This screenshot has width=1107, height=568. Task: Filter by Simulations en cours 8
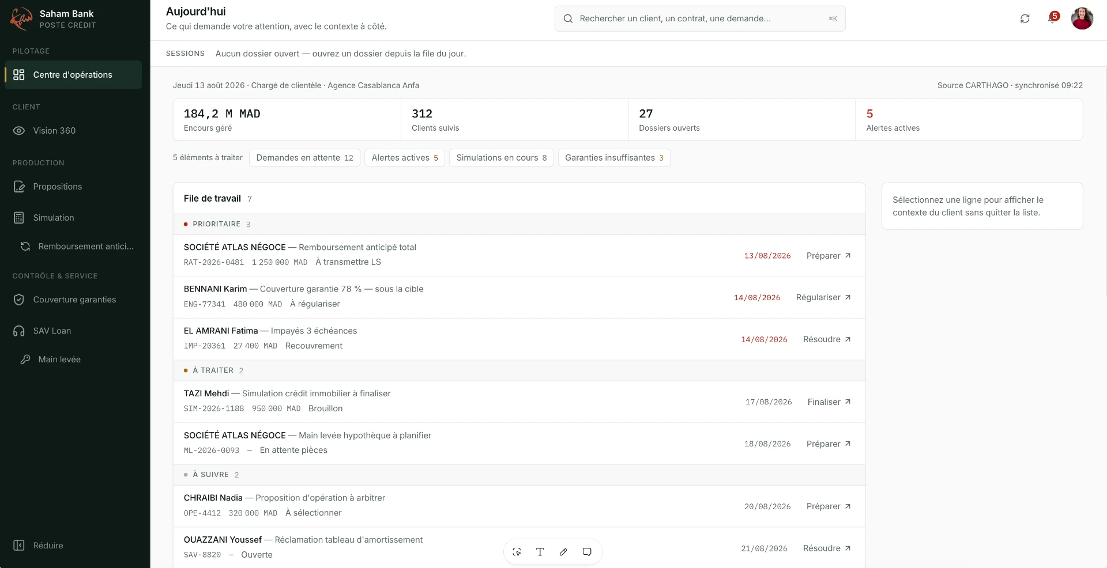pos(502,158)
